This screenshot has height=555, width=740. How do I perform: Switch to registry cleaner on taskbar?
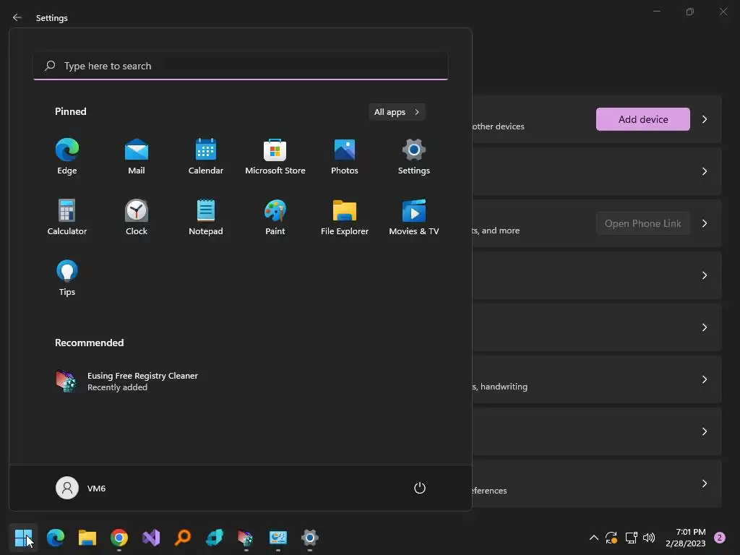pyautogui.click(x=246, y=538)
